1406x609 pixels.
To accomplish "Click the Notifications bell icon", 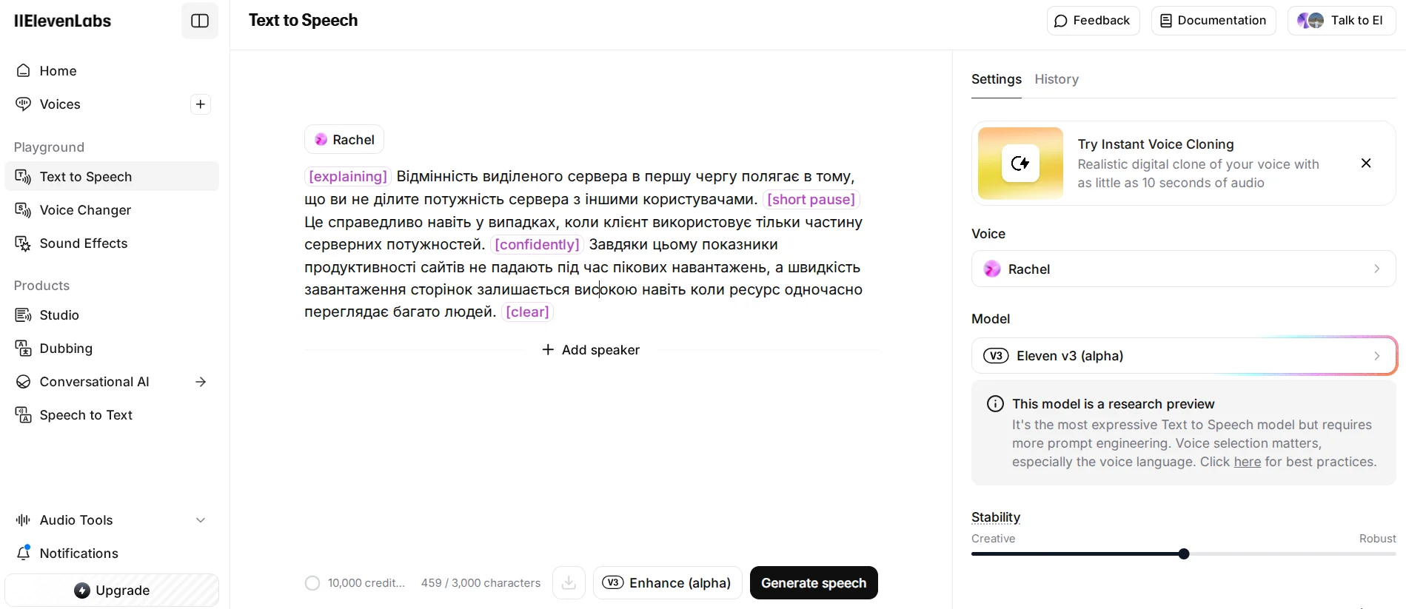I will [24, 554].
